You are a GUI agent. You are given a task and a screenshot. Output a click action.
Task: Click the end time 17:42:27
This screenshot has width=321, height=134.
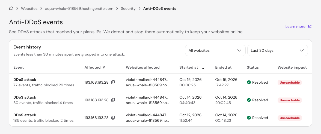(222, 85)
